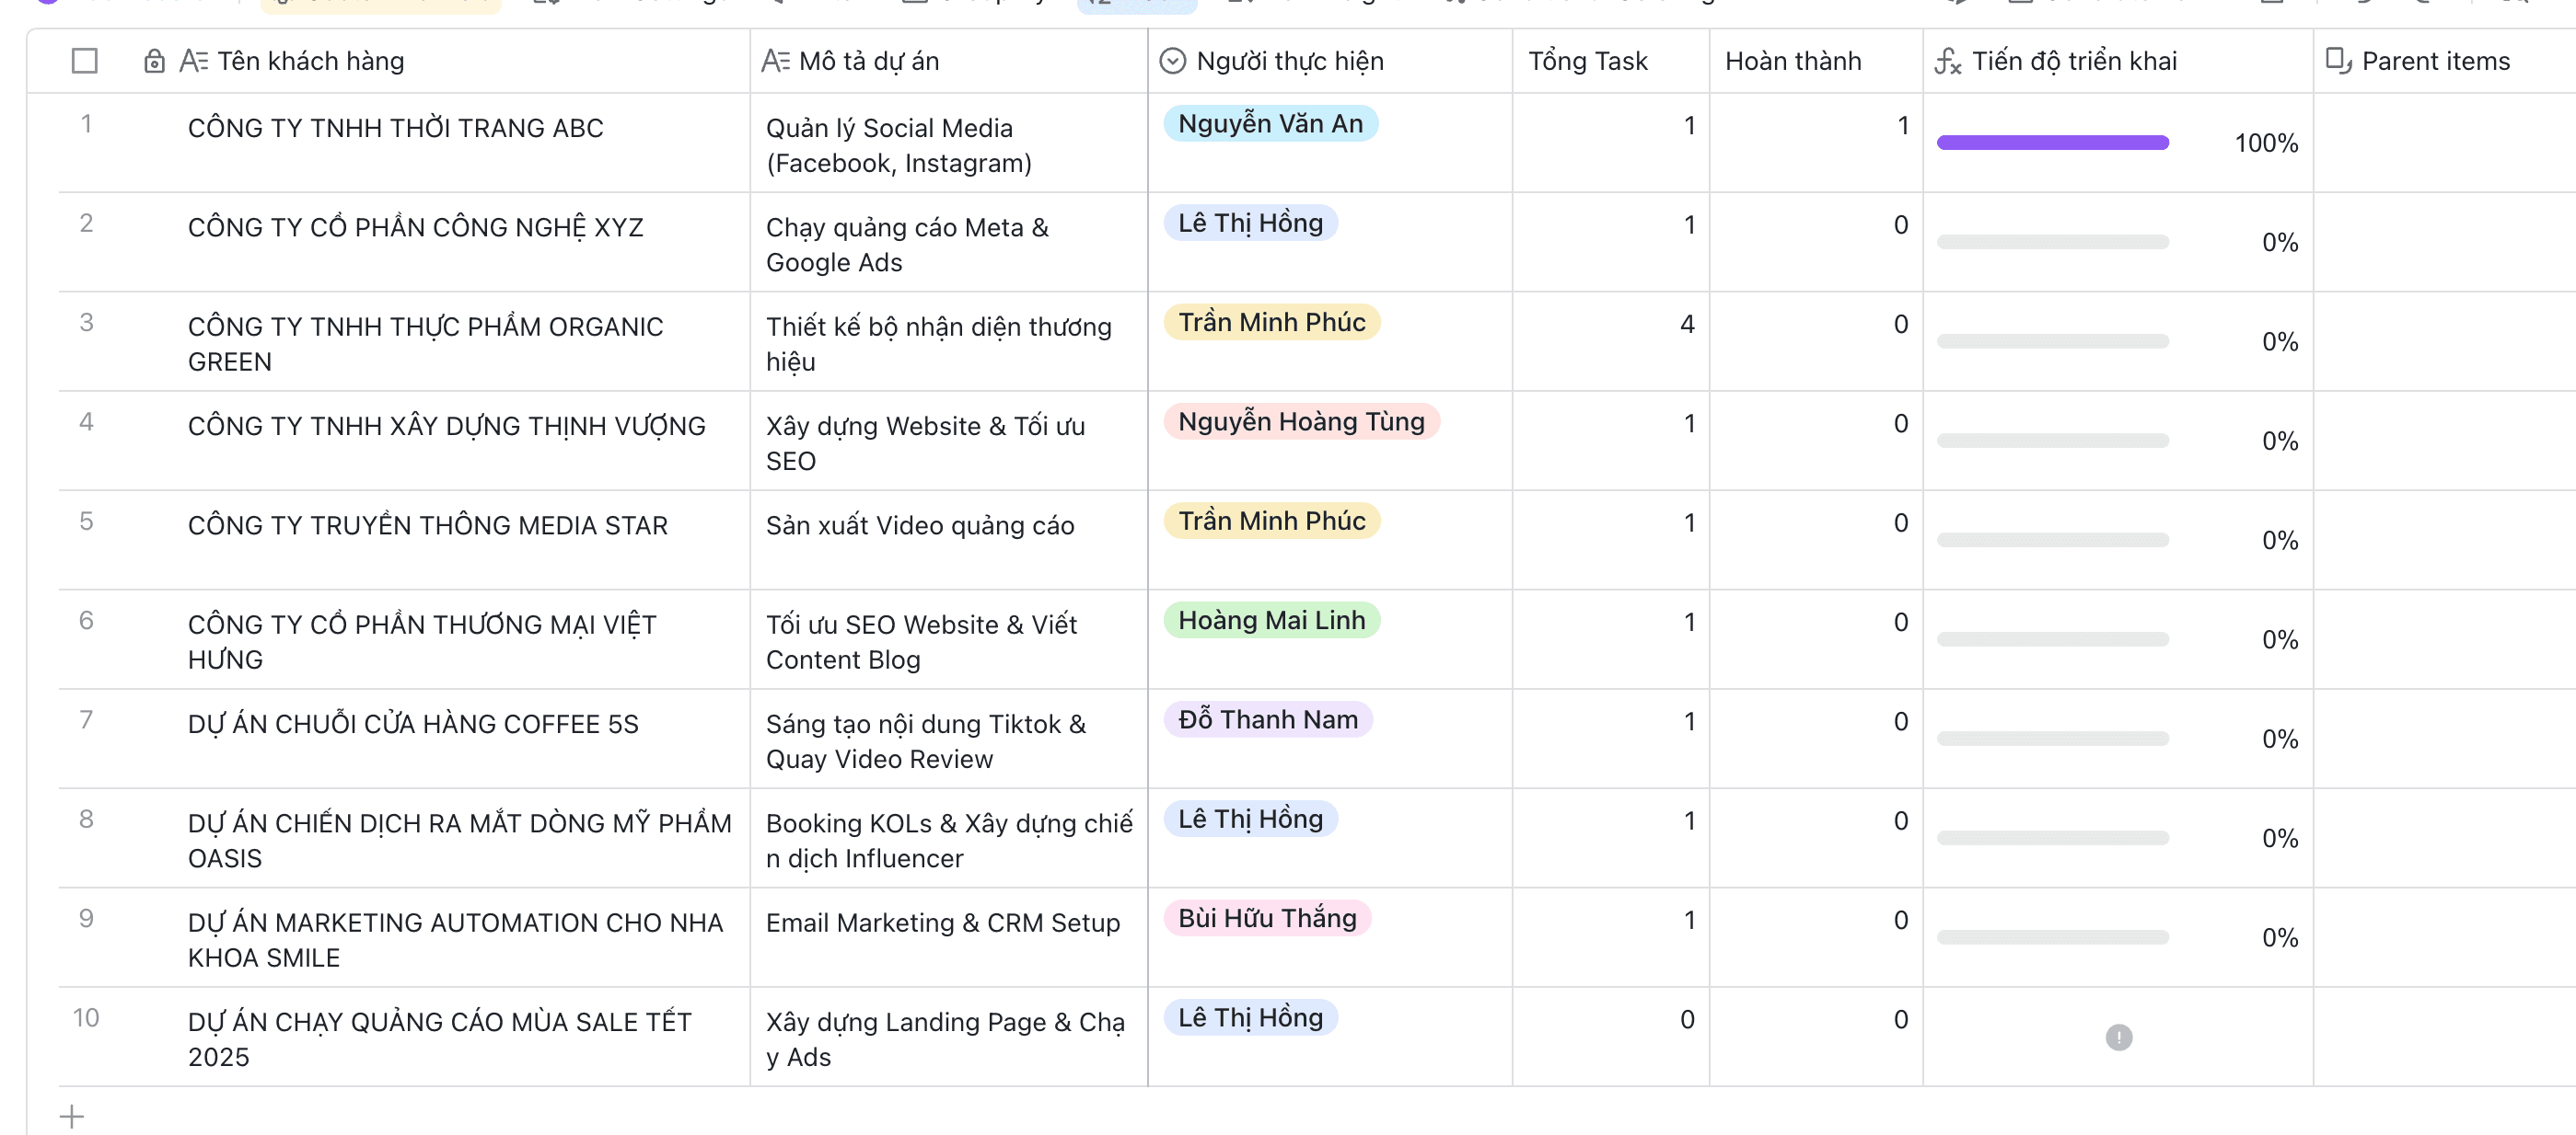Image resolution: width=2576 pixels, height=1135 pixels.
Task: Click the lock icon beside Tên khách hàng
Action: click(x=154, y=62)
